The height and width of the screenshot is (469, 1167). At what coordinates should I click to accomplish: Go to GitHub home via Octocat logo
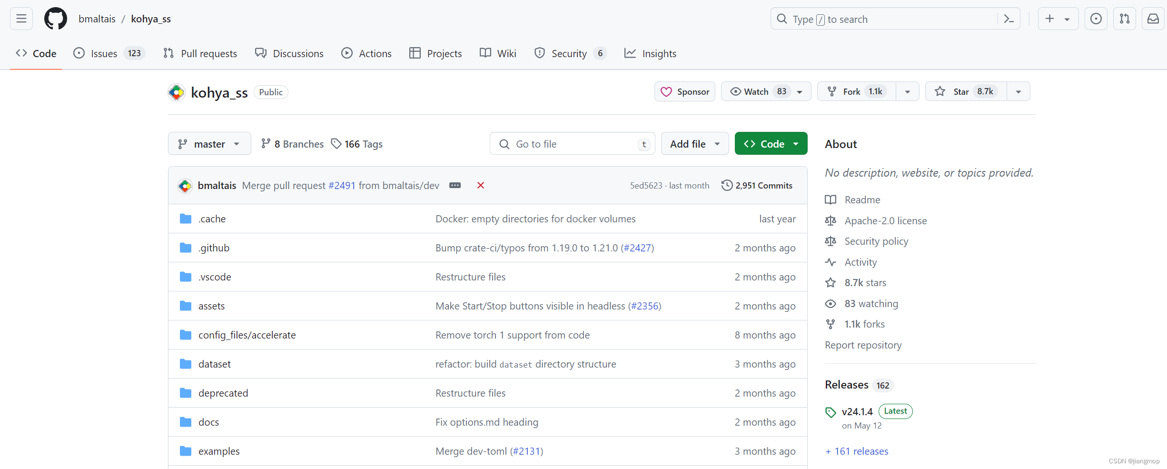tap(56, 19)
